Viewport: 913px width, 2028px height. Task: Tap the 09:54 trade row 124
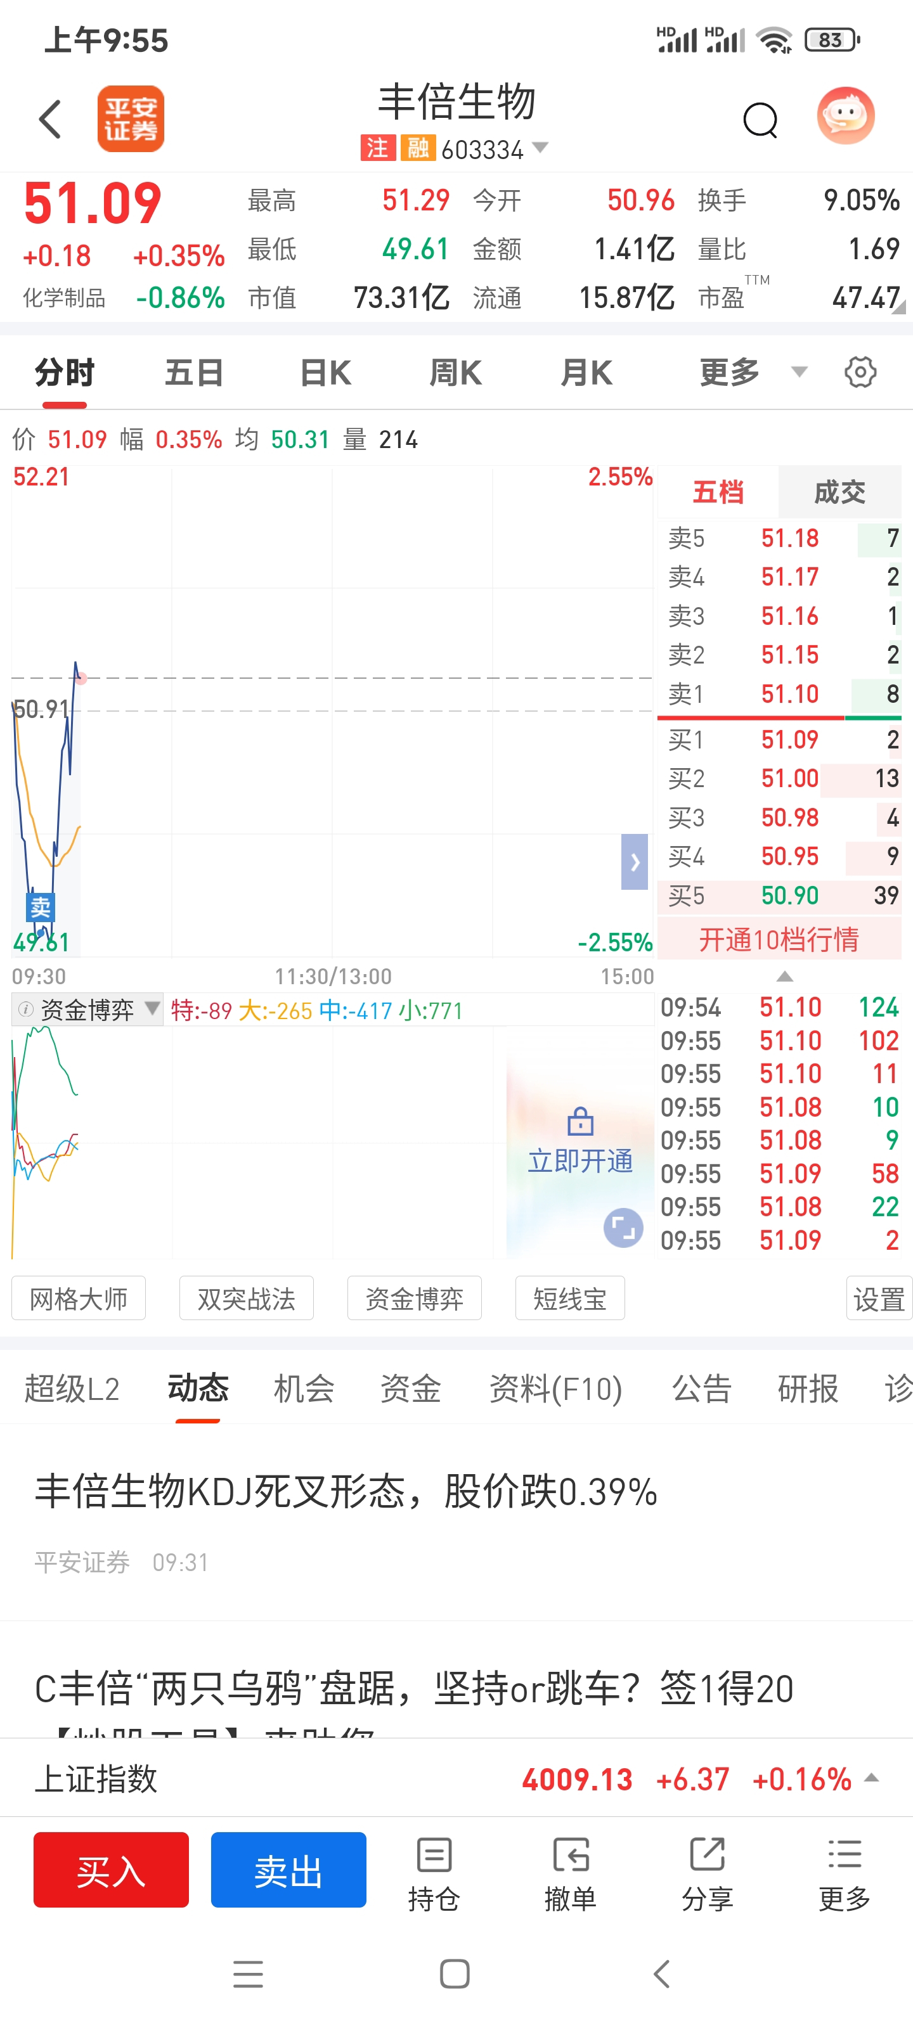tap(779, 1007)
